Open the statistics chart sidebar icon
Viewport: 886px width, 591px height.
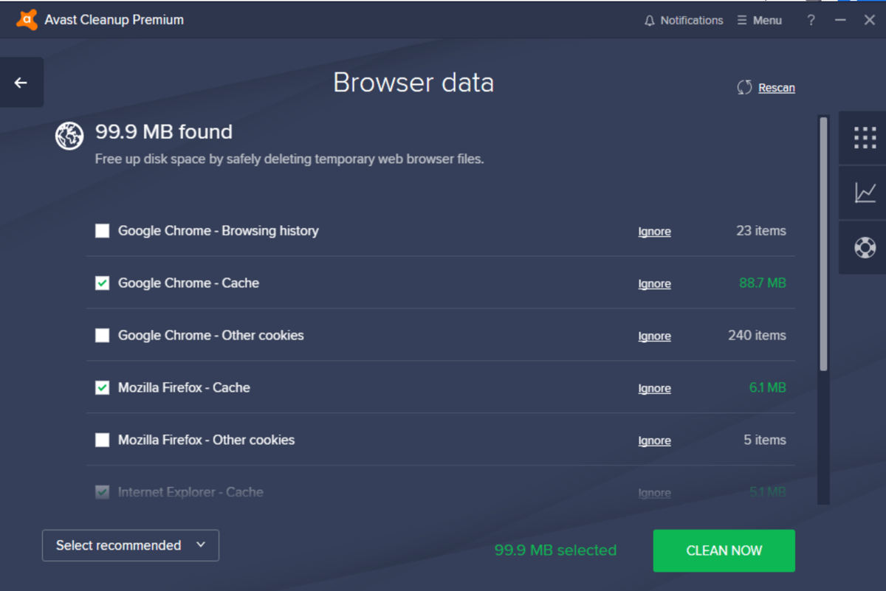click(x=865, y=193)
